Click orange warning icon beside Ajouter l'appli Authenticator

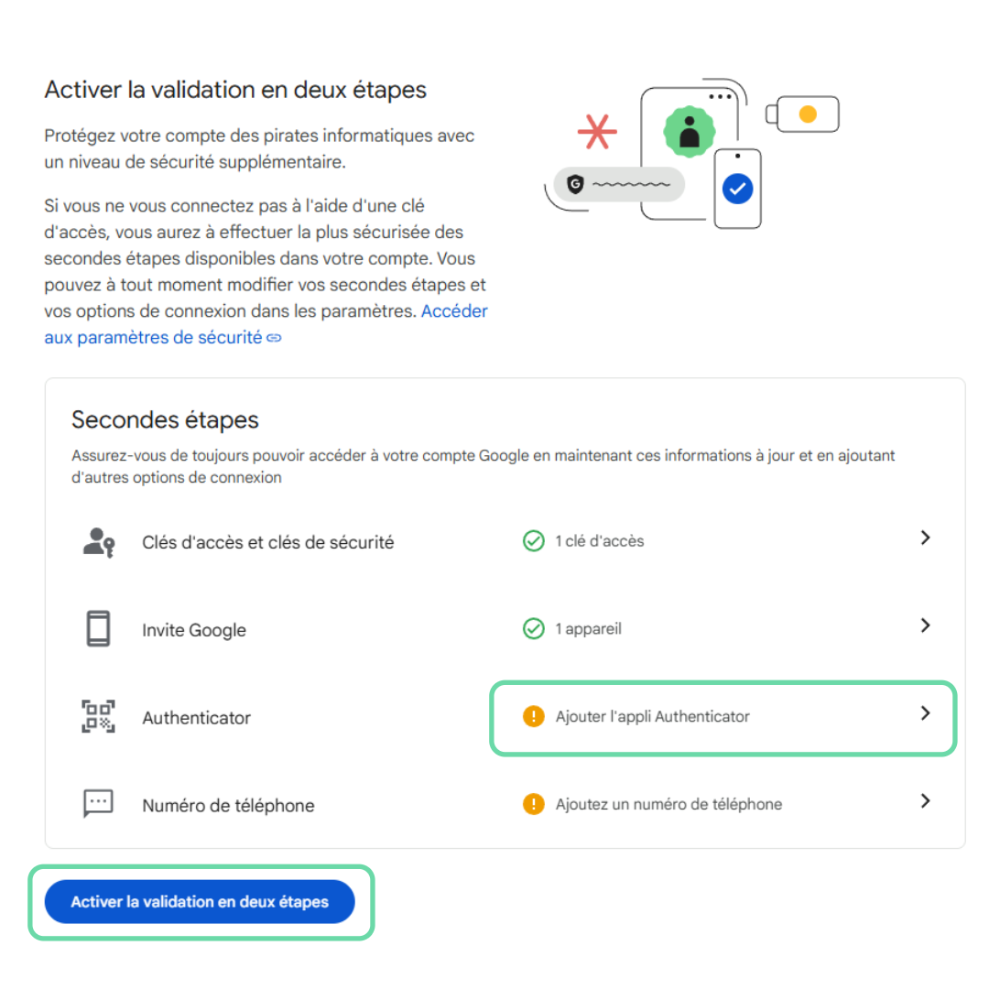pos(534,716)
